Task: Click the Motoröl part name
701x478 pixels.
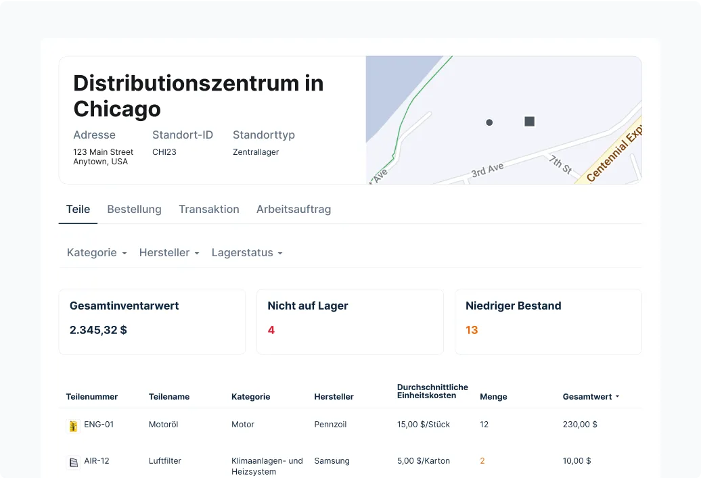Action: (x=163, y=425)
